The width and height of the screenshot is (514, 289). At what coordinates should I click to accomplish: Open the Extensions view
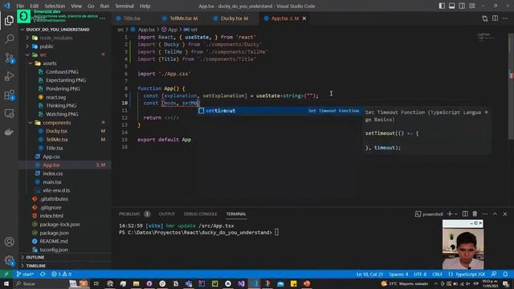[x=9, y=95]
